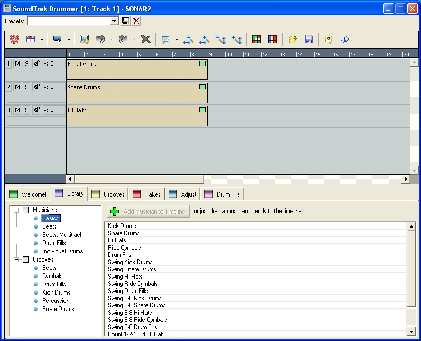Viewport: 421px width, 341px height.
Task: Select Percussion under Grooves
Action: (56, 301)
